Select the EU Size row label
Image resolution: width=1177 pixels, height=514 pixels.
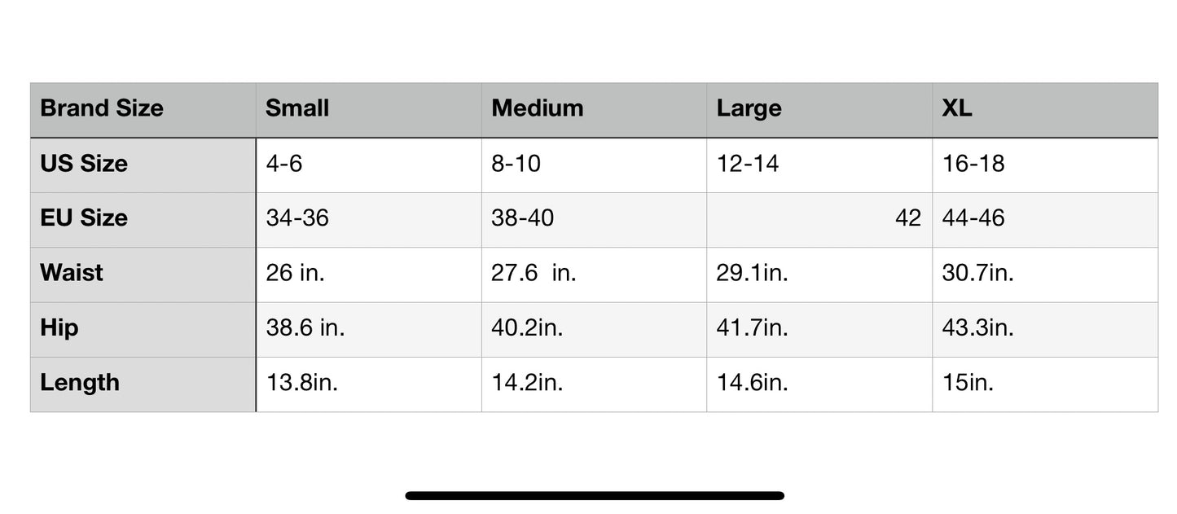click(143, 220)
